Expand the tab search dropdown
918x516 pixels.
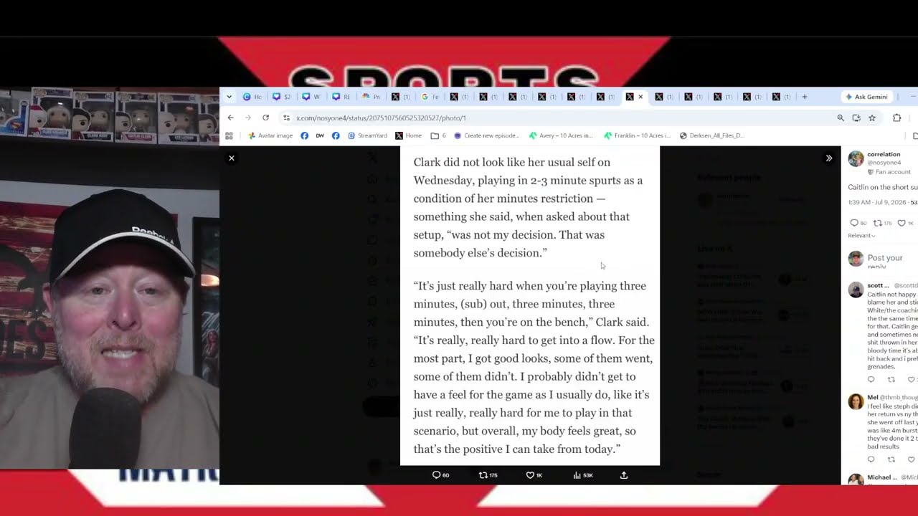click(229, 97)
